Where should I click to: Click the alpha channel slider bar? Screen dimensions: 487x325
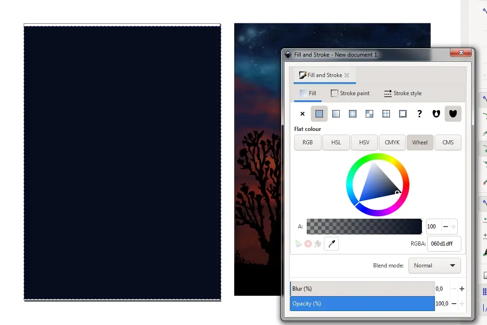point(364,227)
